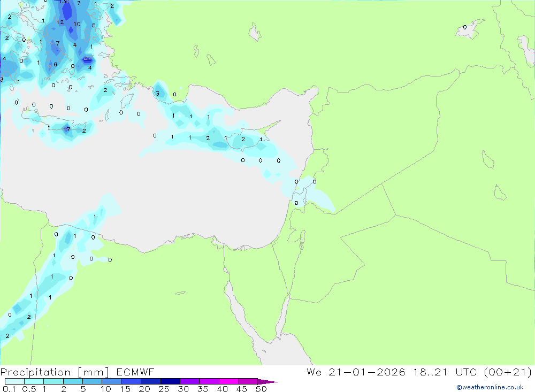
Task: Select the 5–10 mm legend color swatch
Action: click(93, 381)
